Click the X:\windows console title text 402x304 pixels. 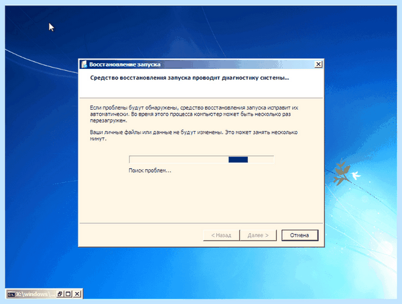[x=36, y=294]
